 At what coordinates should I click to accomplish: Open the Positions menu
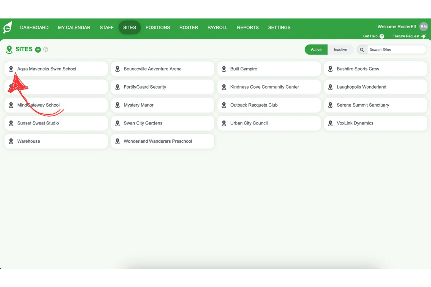[158, 28]
